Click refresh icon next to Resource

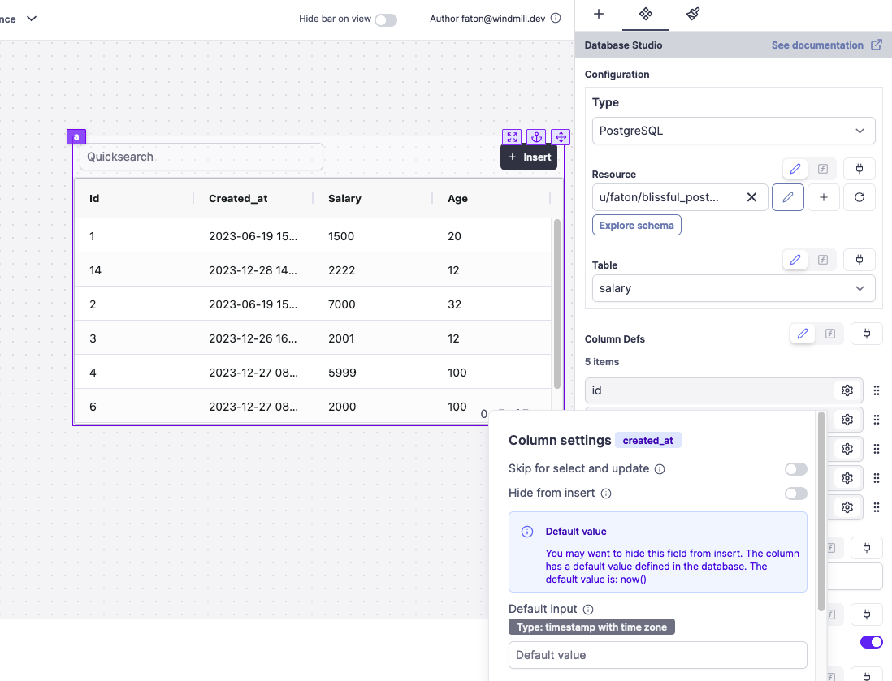pyautogui.click(x=860, y=197)
